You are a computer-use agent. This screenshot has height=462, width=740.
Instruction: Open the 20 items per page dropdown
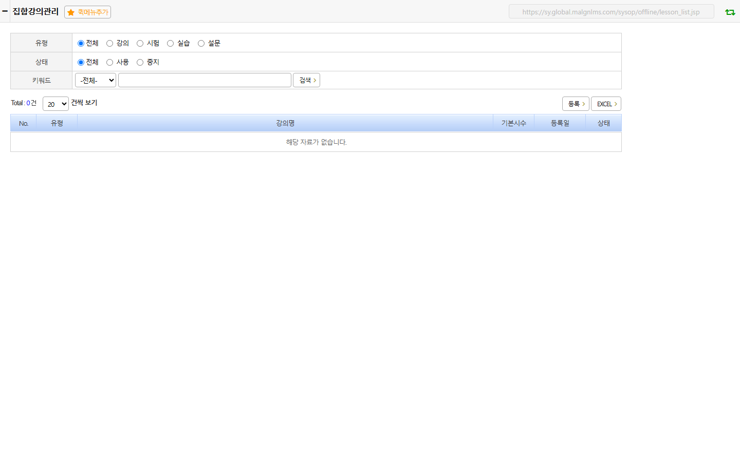point(55,104)
